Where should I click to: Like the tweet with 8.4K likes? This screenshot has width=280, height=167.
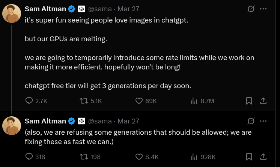(139, 156)
